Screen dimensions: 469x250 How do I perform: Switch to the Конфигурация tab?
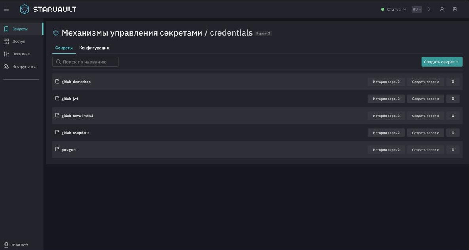(x=94, y=48)
